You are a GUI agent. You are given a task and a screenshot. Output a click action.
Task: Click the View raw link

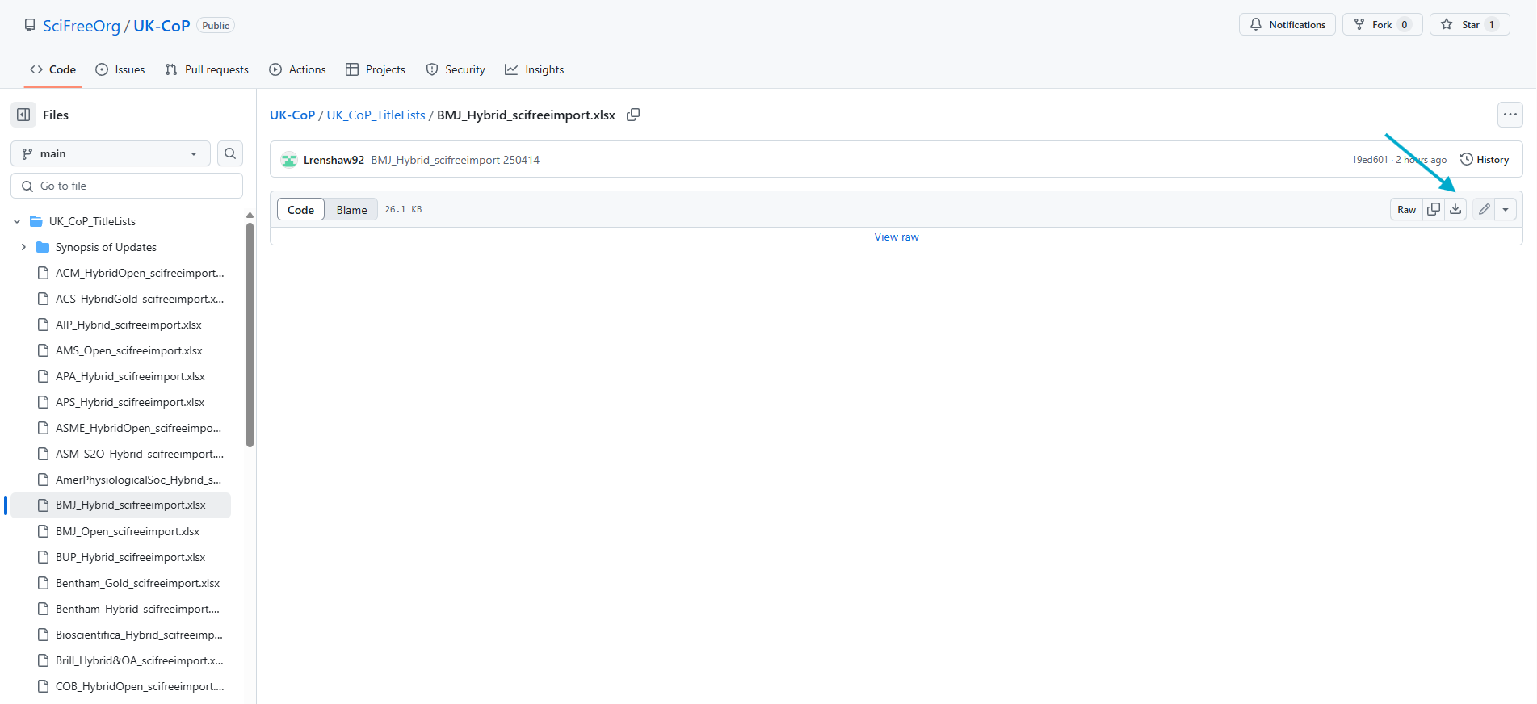897,237
